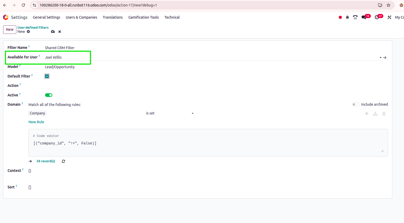404x223 pixels.
Task: Go to User-defined Filters breadcrumb
Action: 33,27
